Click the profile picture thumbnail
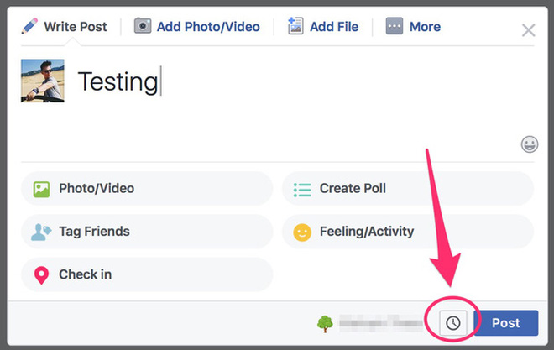 42,81
